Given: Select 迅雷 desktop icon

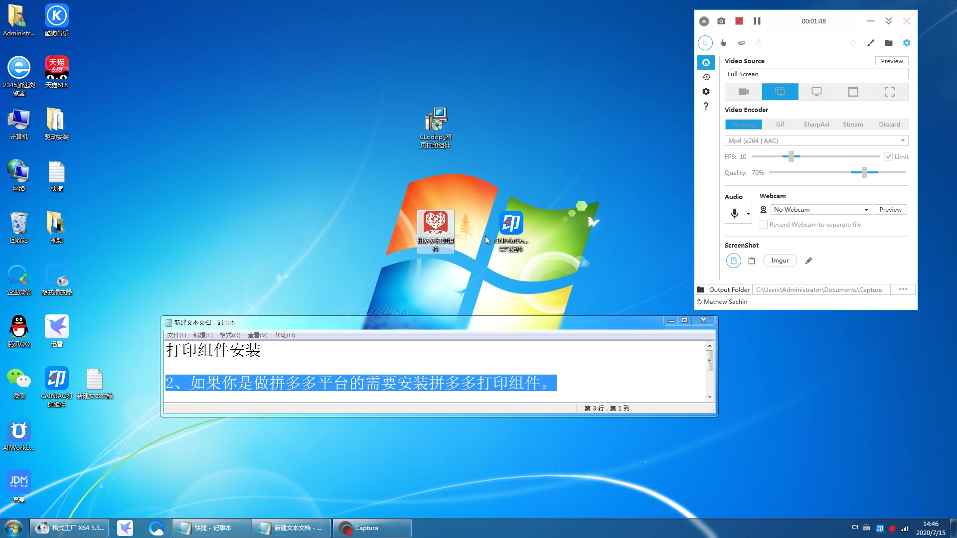Looking at the screenshot, I should [56, 331].
